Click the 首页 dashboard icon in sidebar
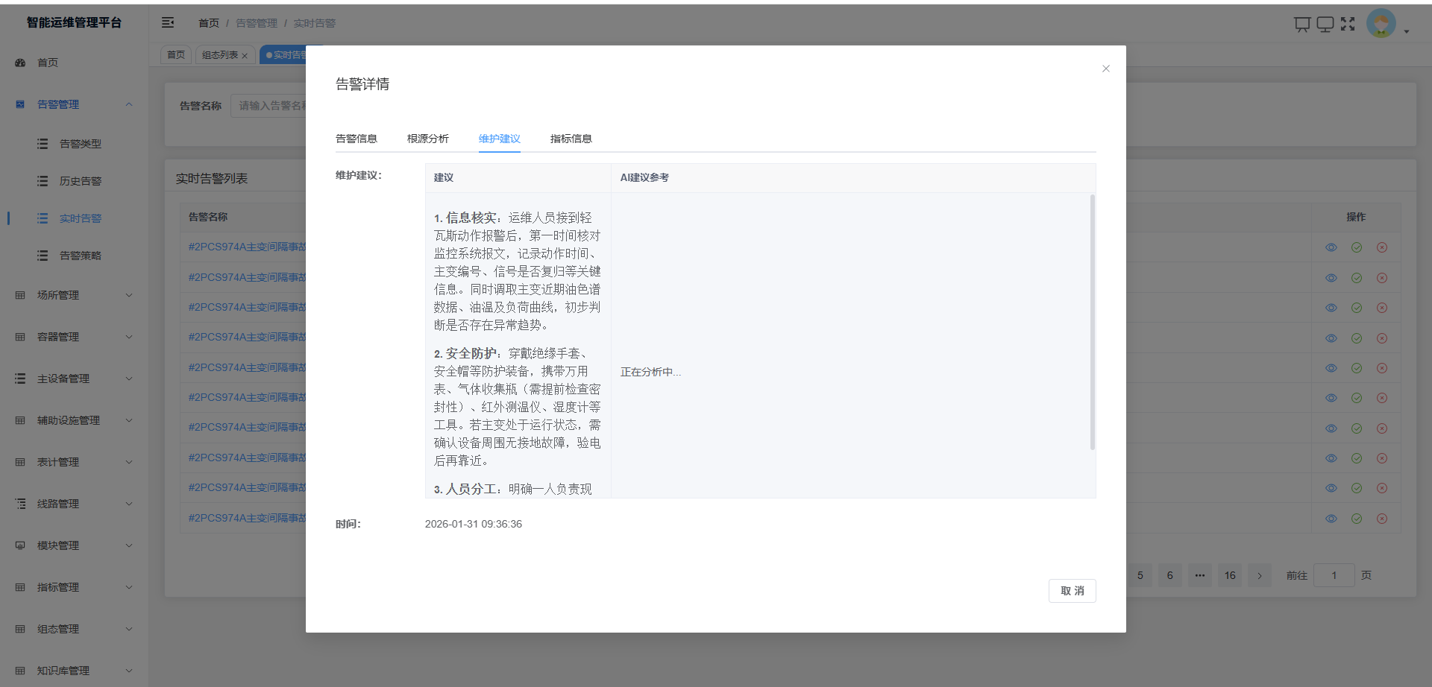Image resolution: width=1432 pixels, height=687 pixels. click(19, 63)
